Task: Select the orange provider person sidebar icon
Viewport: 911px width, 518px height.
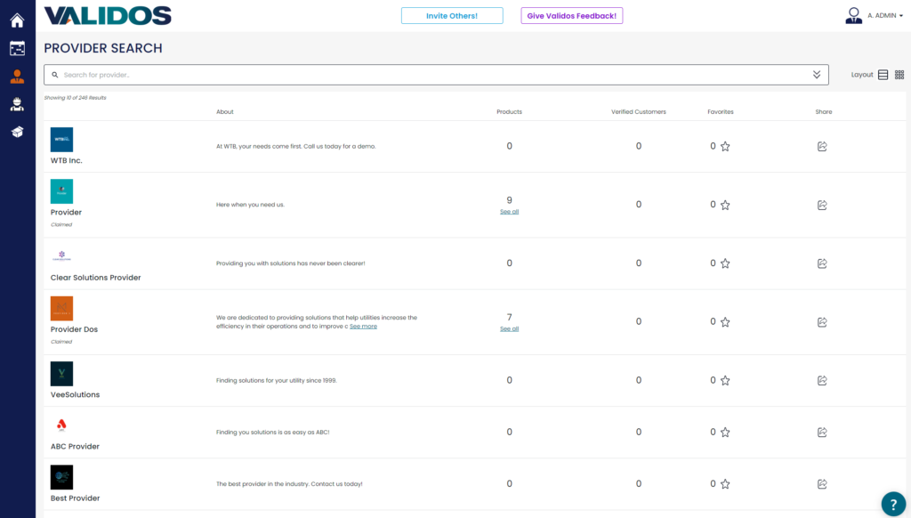Action: point(18,77)
